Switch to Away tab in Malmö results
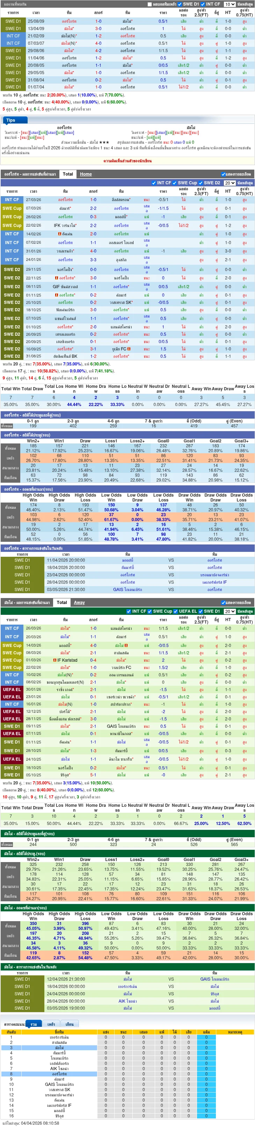255x1131 pixels. [79, 602]
